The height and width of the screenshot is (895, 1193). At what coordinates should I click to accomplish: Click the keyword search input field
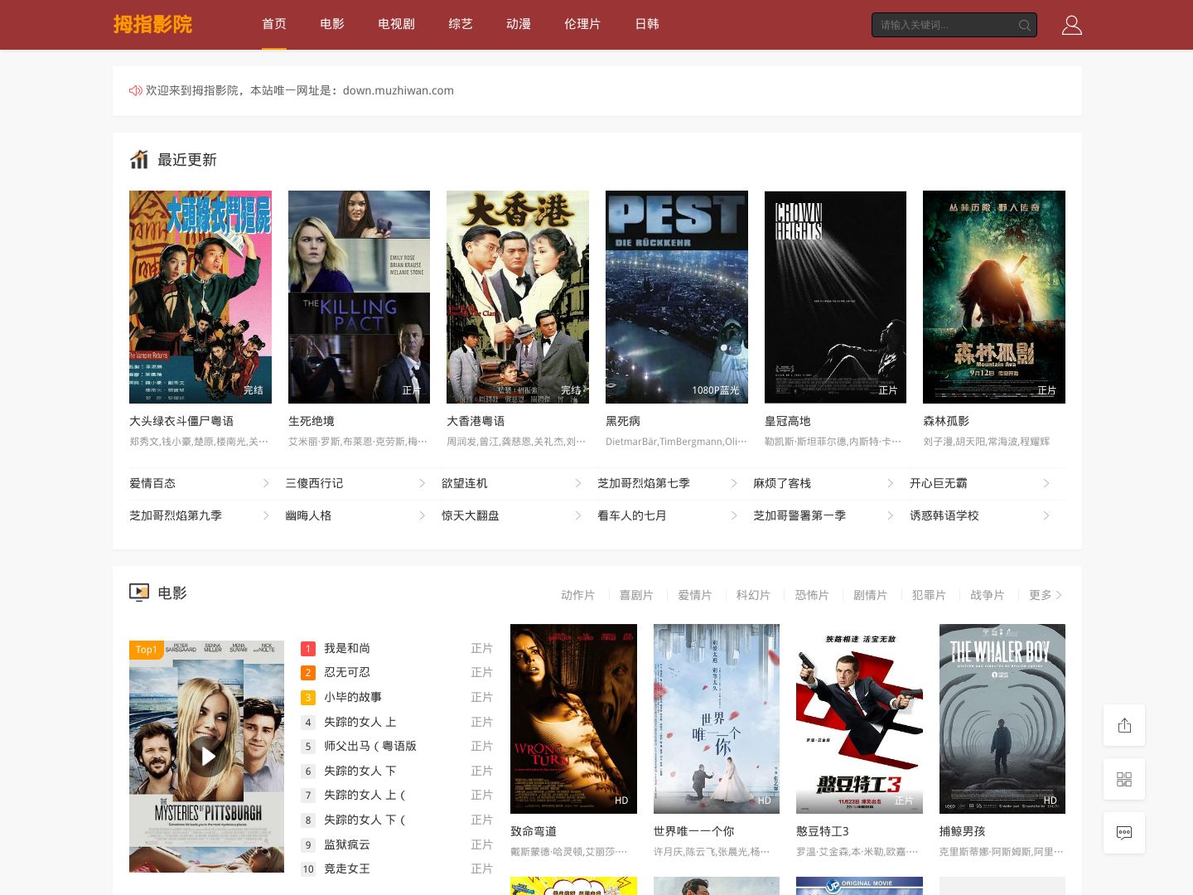[x=944, y=25]
